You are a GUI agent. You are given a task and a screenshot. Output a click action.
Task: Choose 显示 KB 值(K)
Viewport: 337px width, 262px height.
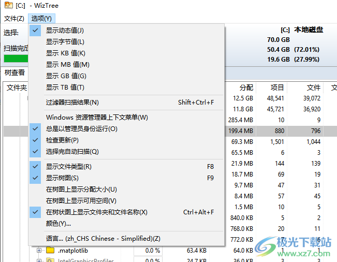(x=127, y=53)
